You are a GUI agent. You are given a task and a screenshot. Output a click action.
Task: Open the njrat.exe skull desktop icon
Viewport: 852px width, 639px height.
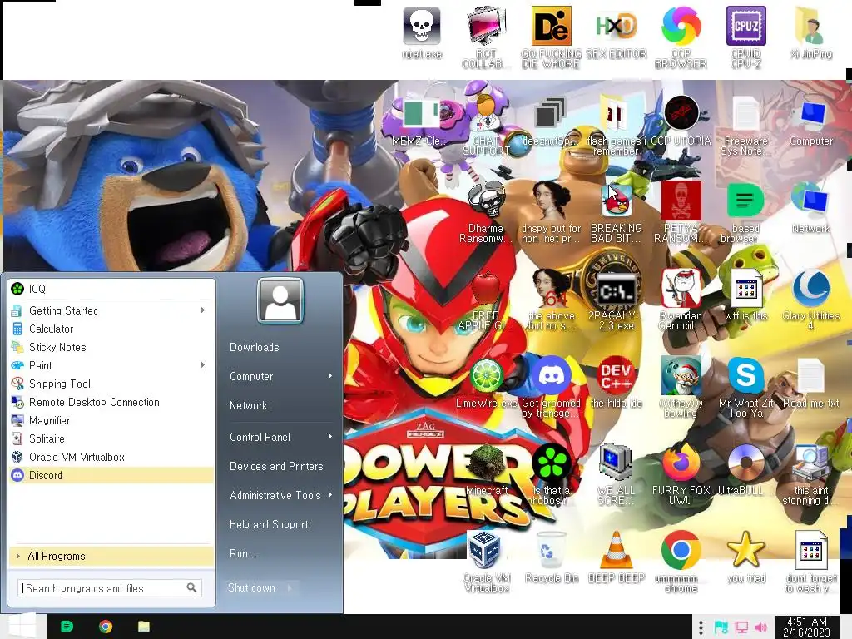[422, 27]
